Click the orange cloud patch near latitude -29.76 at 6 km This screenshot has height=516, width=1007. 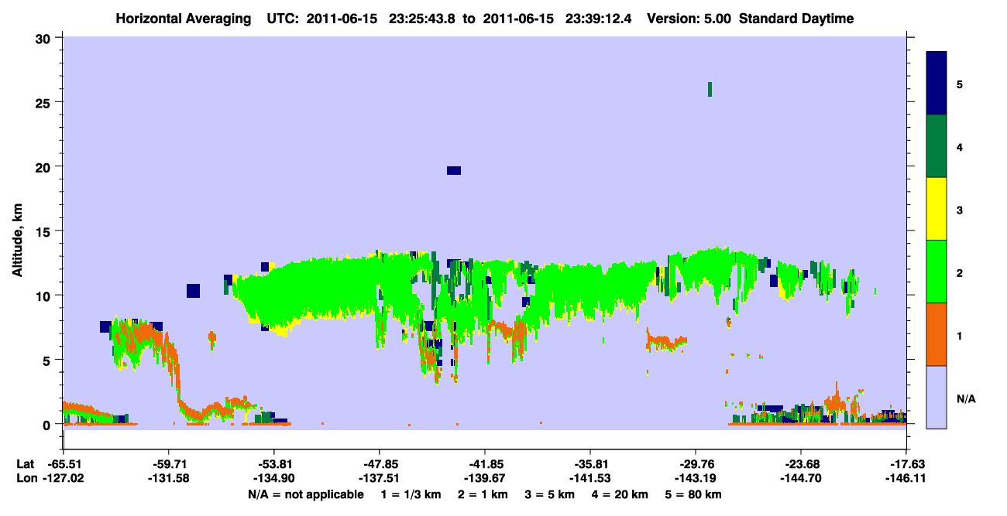coord(667,340)
